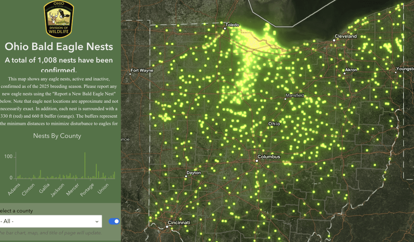Click the Columbus city marker on the map
Viewport: 414px width, 242px height.
tap(256, 161)
